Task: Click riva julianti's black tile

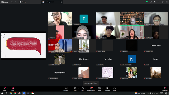Action: 132,46
